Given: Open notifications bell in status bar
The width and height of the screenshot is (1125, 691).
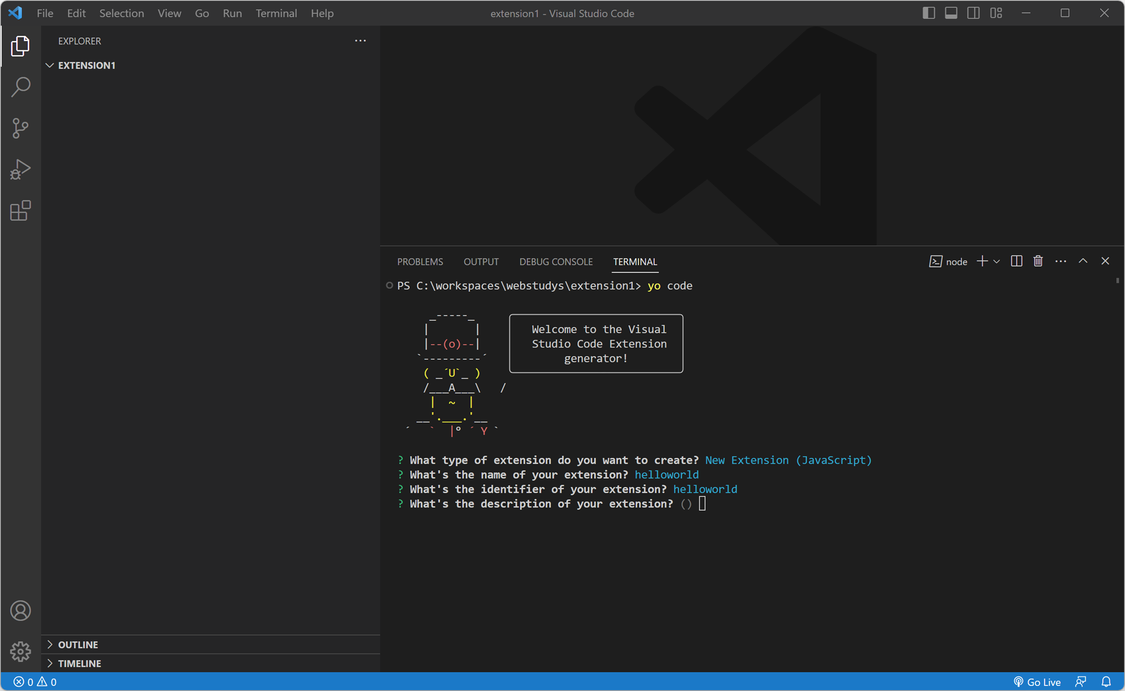Looking at the screenshot, I should click(x=1106, y=682).
